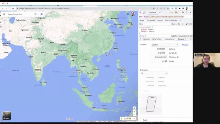
Task: Click the height value in element.style
Action: pyautogui.click(x=152, y=31)
